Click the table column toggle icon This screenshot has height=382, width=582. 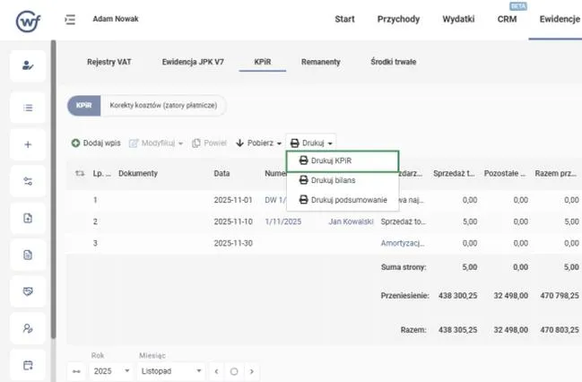click(x=79, y=173)
